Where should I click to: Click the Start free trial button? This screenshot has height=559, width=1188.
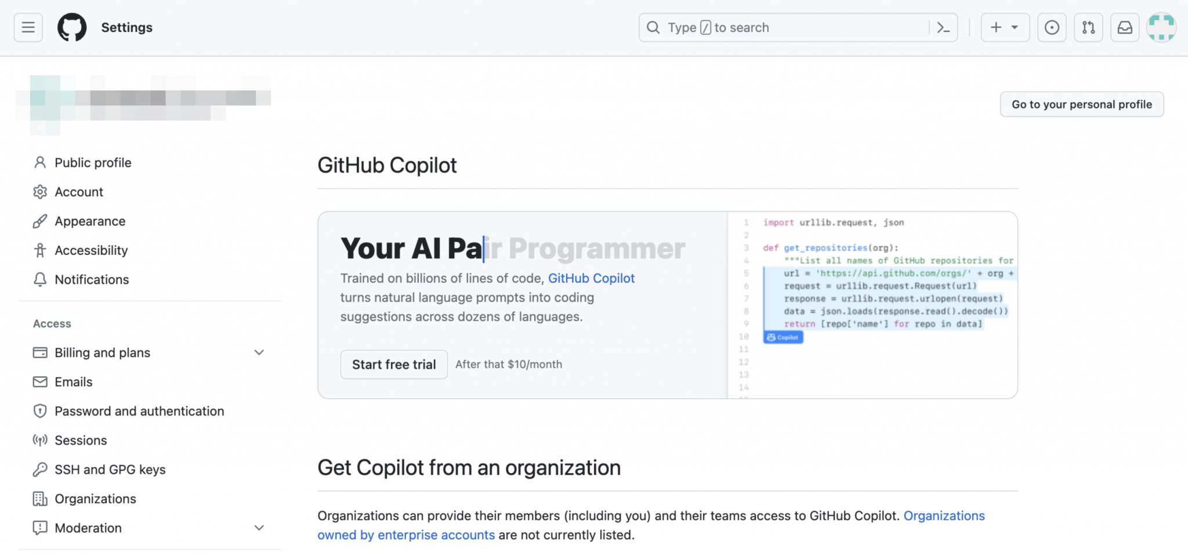(x=394, y=364)
